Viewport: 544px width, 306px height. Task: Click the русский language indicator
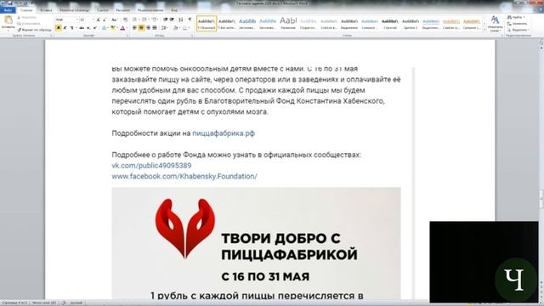coord(76,303)
